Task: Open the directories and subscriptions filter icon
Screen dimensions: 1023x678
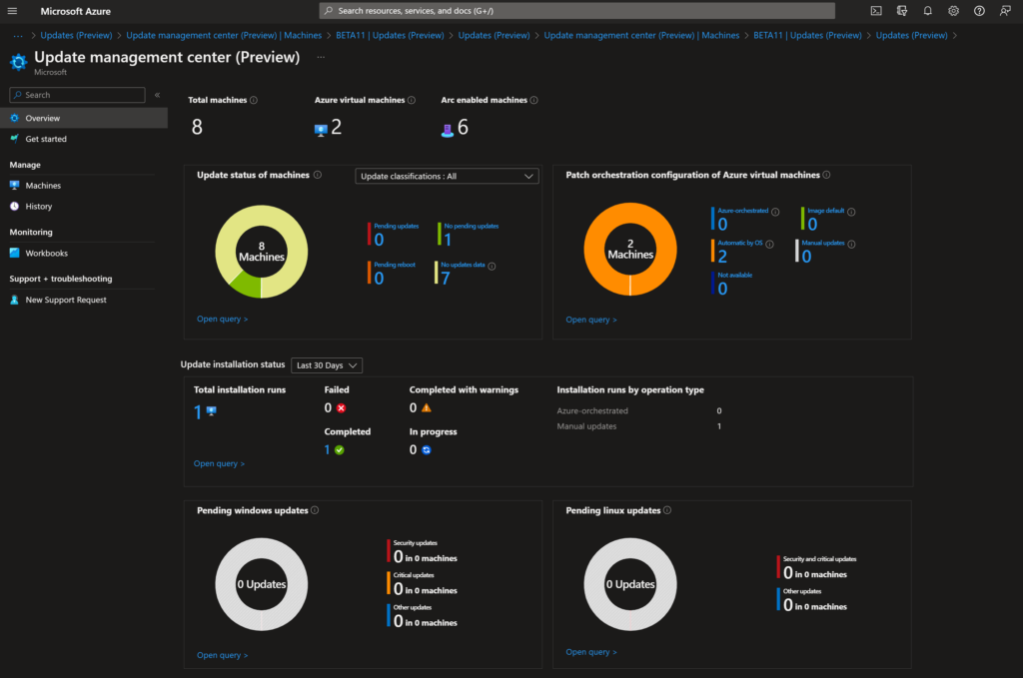Action: point(902,11)
